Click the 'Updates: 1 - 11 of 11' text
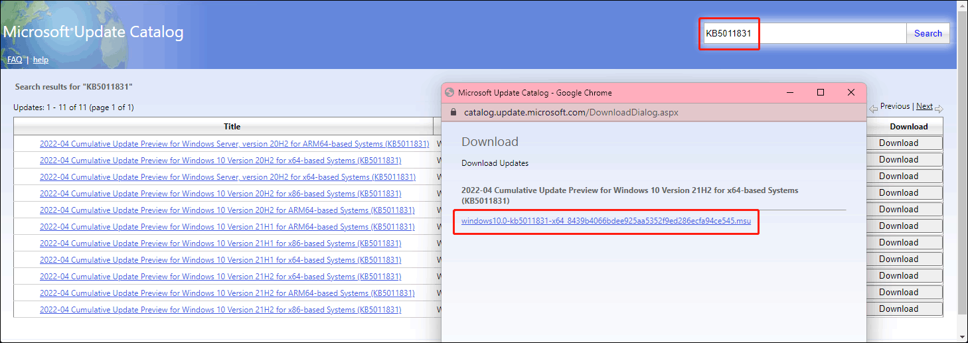This screenshot has width=968, height=343. [x=74, y=107]
